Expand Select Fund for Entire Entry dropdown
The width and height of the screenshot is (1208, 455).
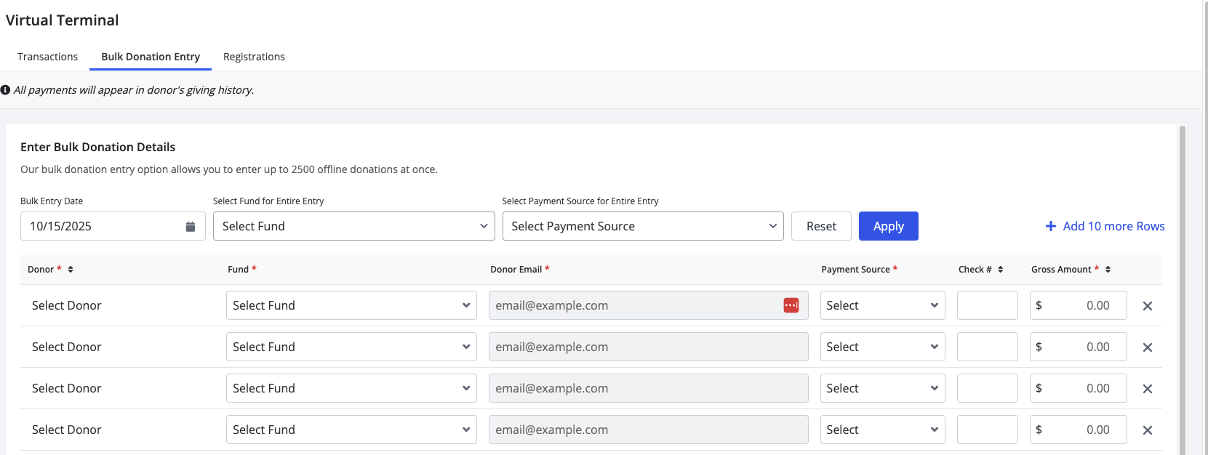pyautogui.click(x=353, y=226)
